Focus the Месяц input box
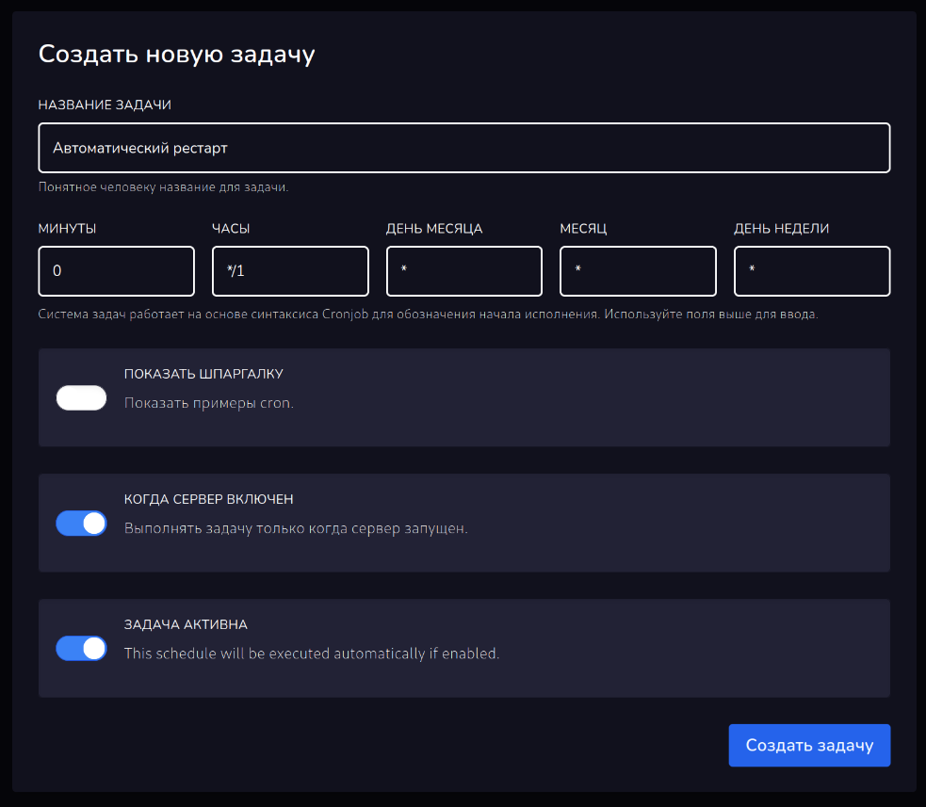The width and height of the screenshot is (926, 807). (638, 271)
